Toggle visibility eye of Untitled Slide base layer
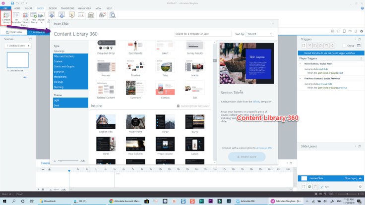365x205 pixels. point(361,178)
